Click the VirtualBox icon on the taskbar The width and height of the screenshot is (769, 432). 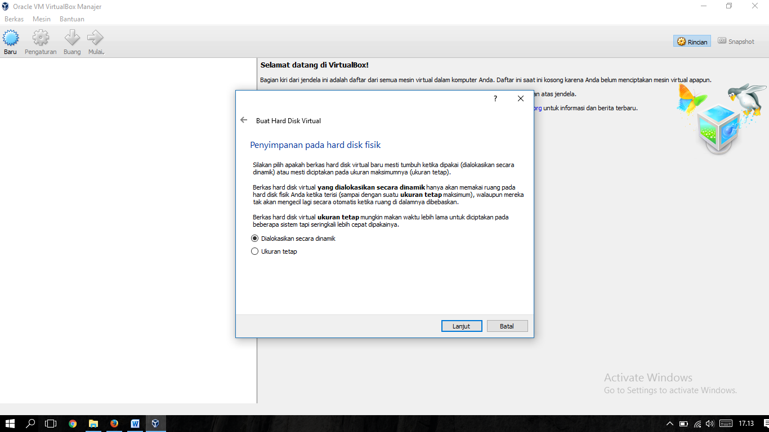pyautogui.click(x=156, y=424)
